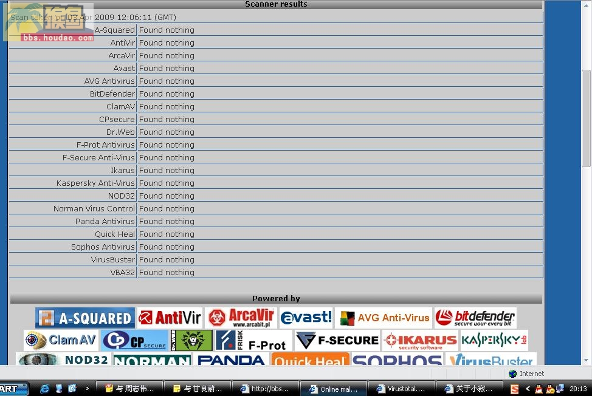Open the CP Secure logo
592x396 pixels.
[x=135, y=340]
